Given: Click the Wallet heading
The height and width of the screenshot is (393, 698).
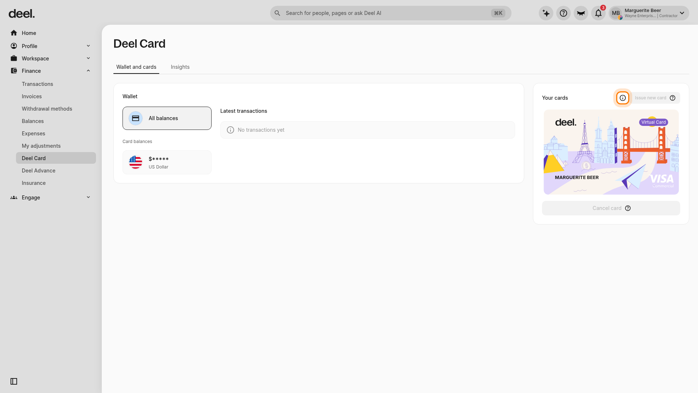Looking at the screenshot, I should [130, 96].
